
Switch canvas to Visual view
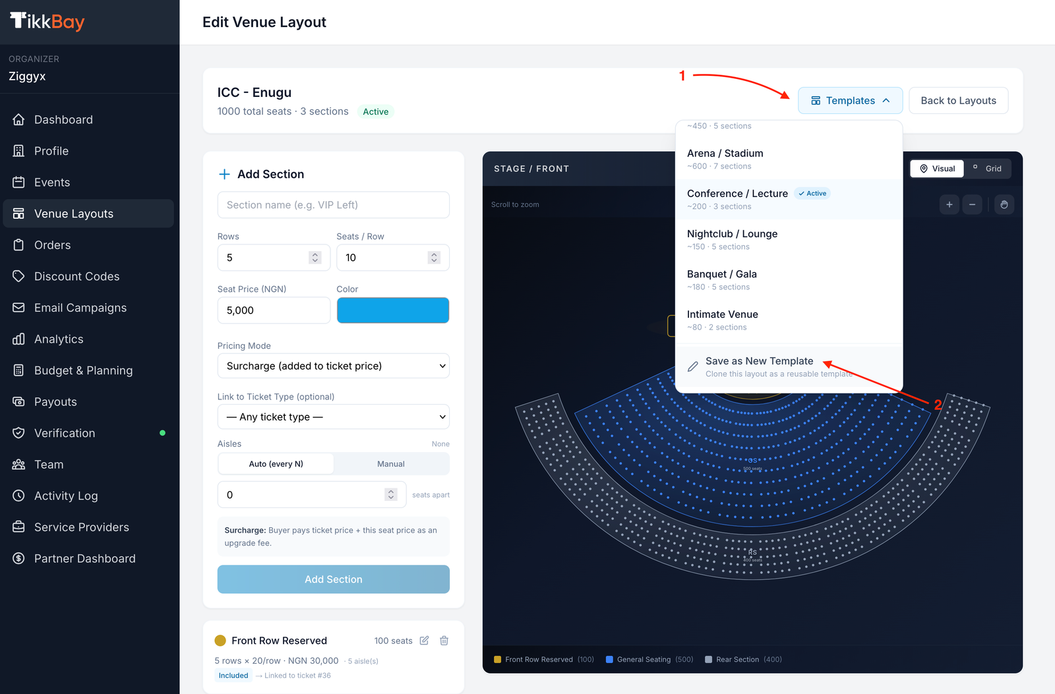[x=937, y=169]
